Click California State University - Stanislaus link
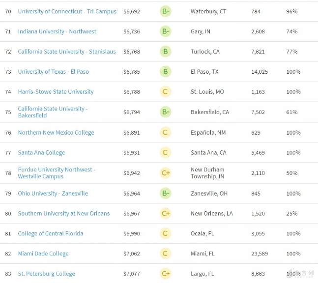This screenshot has height=283, width=318. 67,52
